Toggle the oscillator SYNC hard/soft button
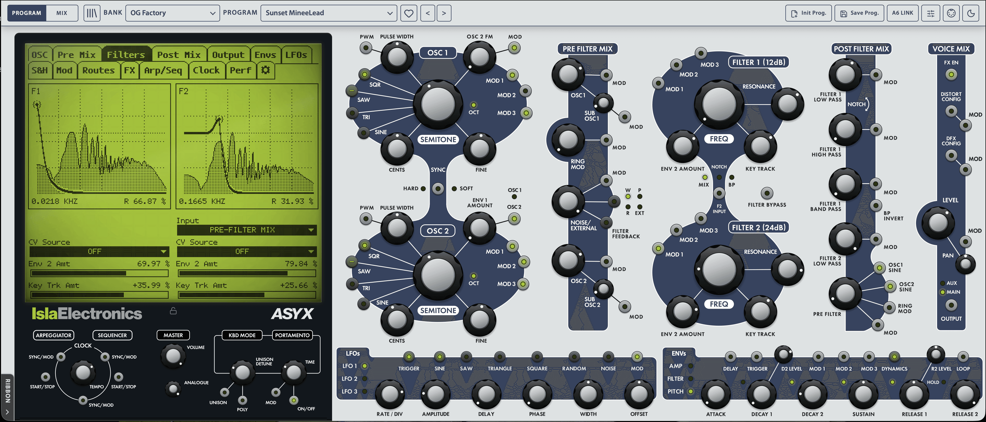The image size is (986, 422). (438, 188)
